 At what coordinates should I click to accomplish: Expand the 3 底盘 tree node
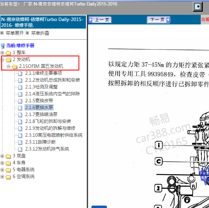[2, 156]
